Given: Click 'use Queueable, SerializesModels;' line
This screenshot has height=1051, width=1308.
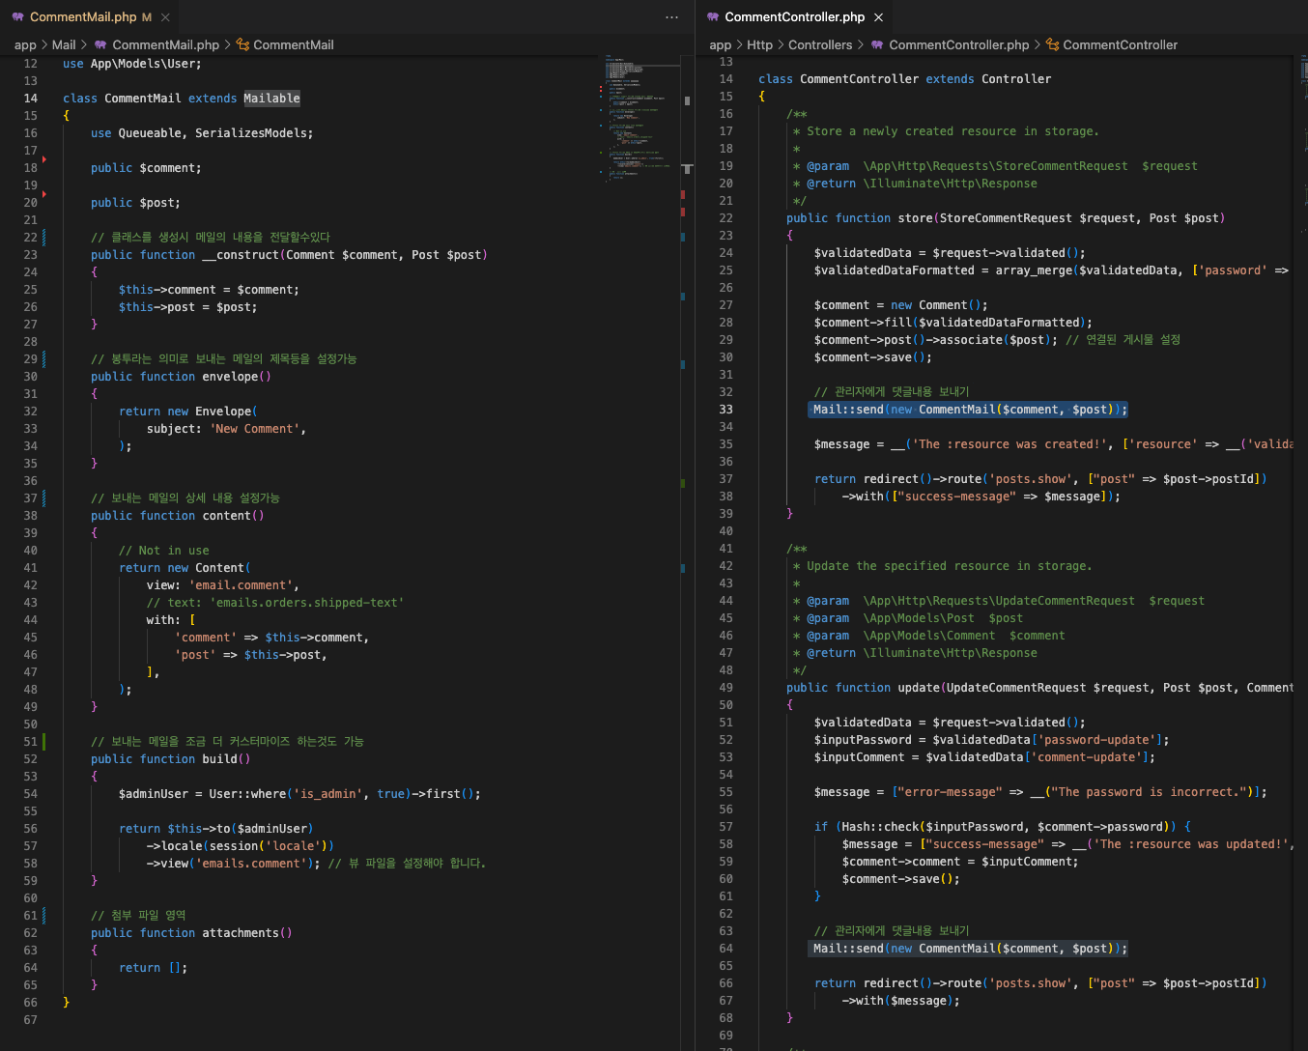Looking at the screenshot, I should tap(202, 133).
